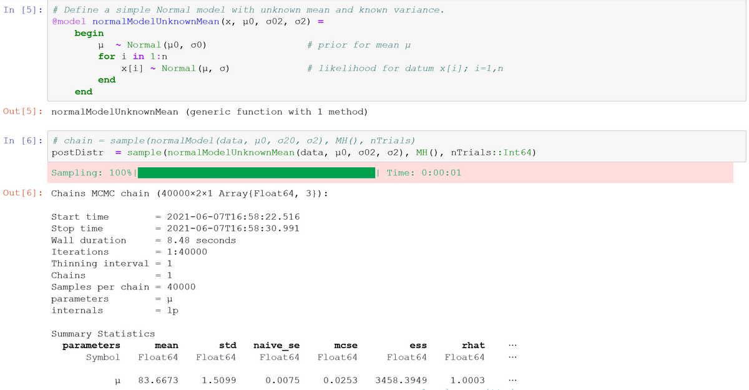Click the commented '# chain = sample' line
Screen dimensions: 749x390
pyautogui.click(x=233, y=141)
